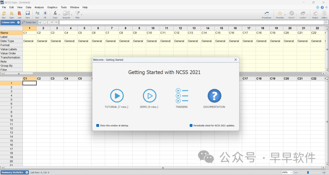
Task: Open the Training playlist icon
Action: coord(182,96)
